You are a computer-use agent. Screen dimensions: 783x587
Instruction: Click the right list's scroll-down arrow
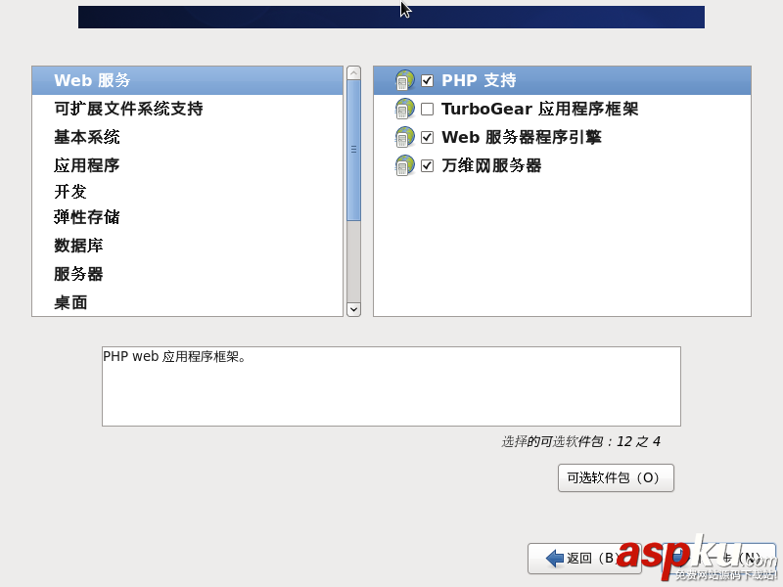744,309
